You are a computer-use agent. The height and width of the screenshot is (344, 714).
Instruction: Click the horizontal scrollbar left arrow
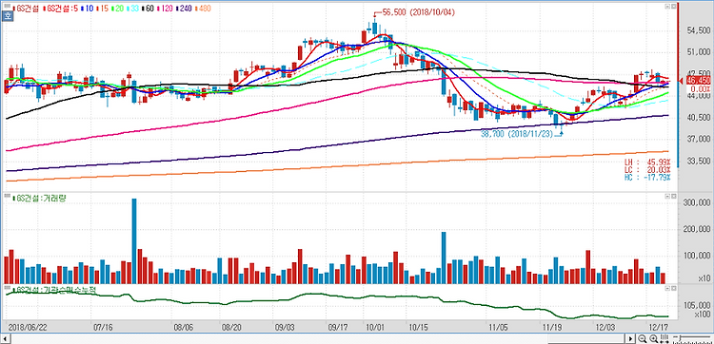(x=6, y=339)
